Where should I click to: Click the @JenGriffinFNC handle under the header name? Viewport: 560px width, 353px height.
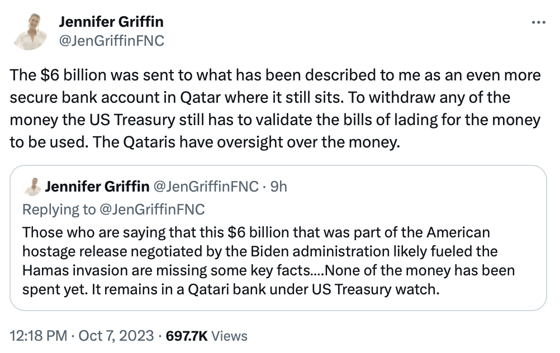coord(111,41)
